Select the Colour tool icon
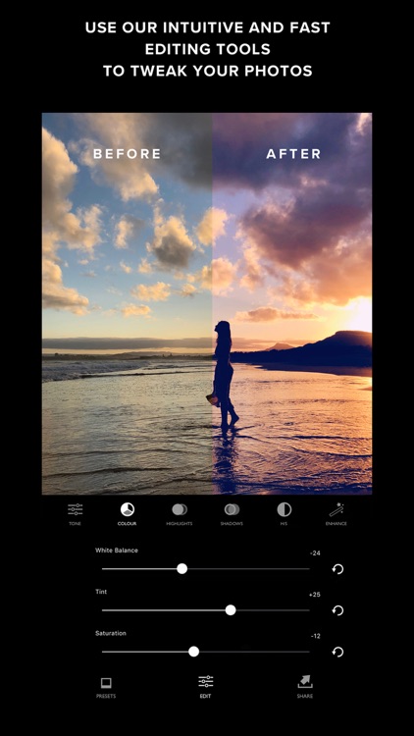The width and height of the screenshot is (414, 736). tap(128, 509)
